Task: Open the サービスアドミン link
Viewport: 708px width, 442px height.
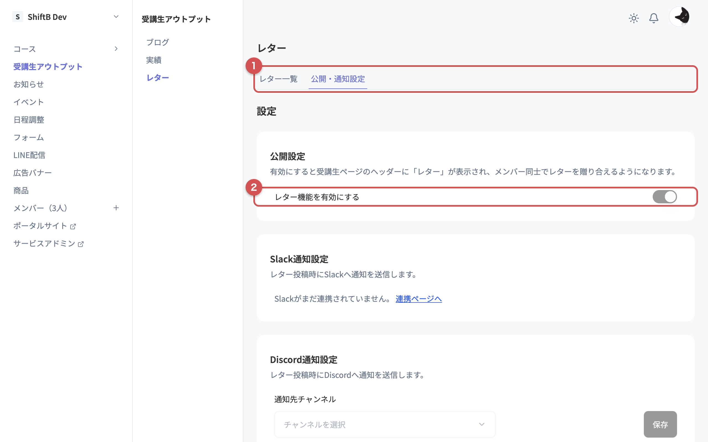Action: point(44,243)
